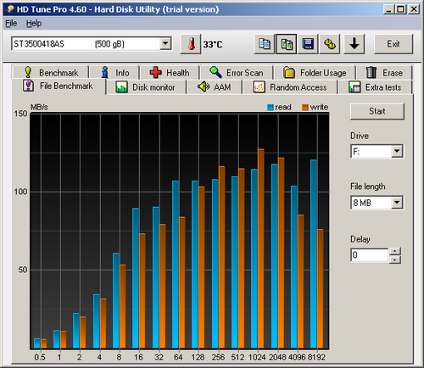This screenshot has width=424, height=368.
Task: Click the 0.5 x-axis label
Action: (40, 357)
